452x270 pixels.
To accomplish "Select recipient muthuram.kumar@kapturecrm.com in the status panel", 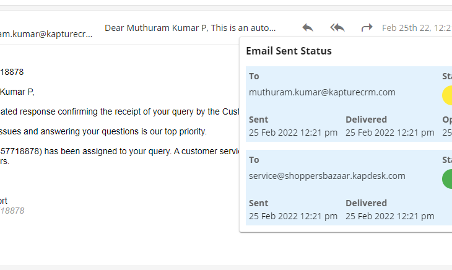I will [x=322, y=92].
